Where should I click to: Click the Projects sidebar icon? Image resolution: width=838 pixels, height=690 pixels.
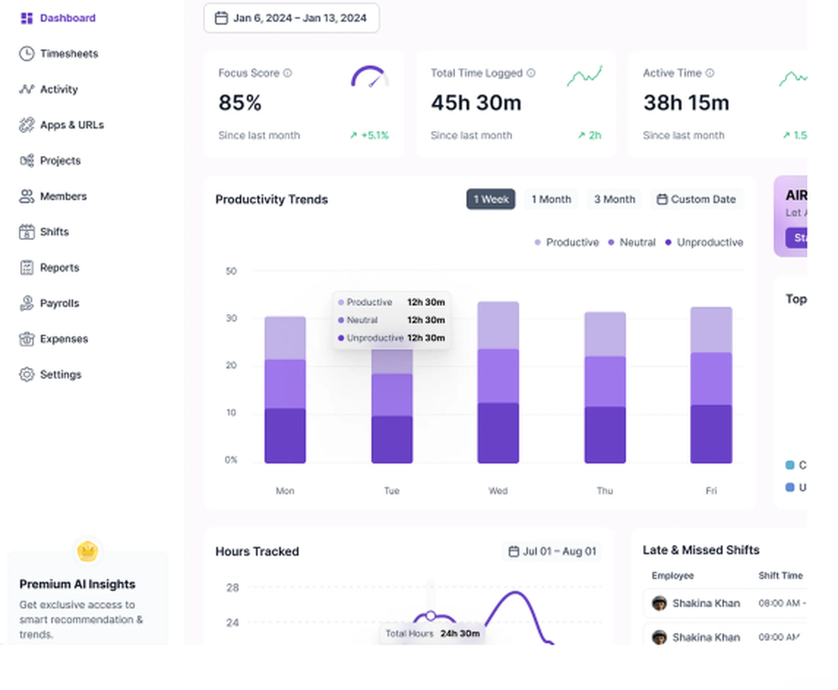click(27, 160)
